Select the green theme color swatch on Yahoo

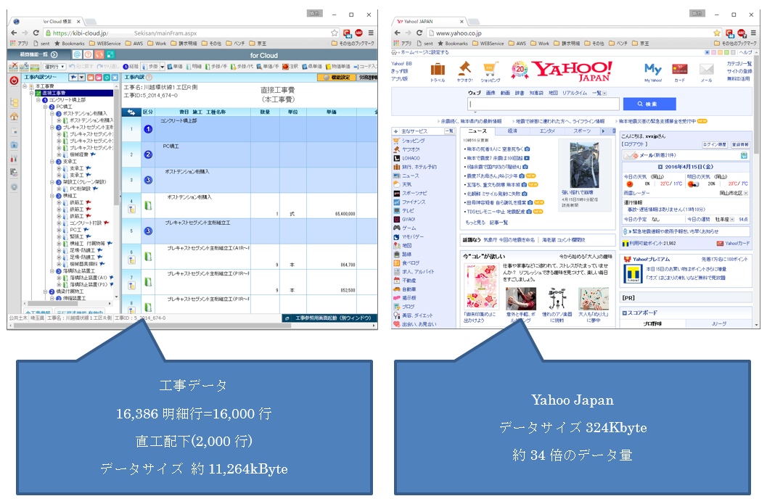coord(726,52)
